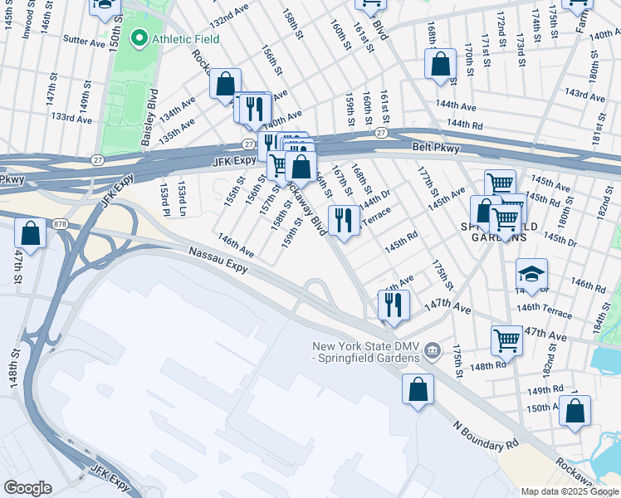Open the New York State DMV landmark icon
Viewport: 621px width, 498px height.
tap(432, 352)
